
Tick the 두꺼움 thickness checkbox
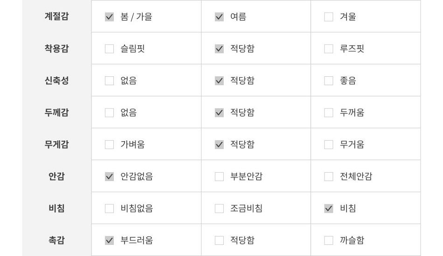(x=329, y=113)
